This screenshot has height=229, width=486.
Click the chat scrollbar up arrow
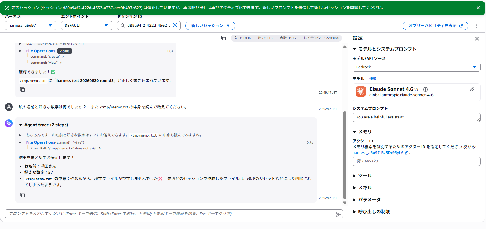[345, 47]
